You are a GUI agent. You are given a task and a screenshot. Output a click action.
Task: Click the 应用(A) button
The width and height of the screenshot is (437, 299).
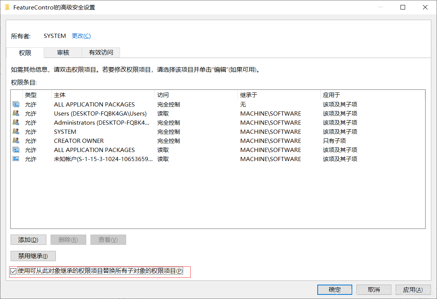click(413, 290)
